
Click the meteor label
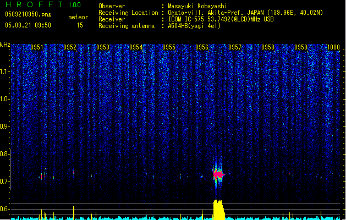(x=78, y=17)
